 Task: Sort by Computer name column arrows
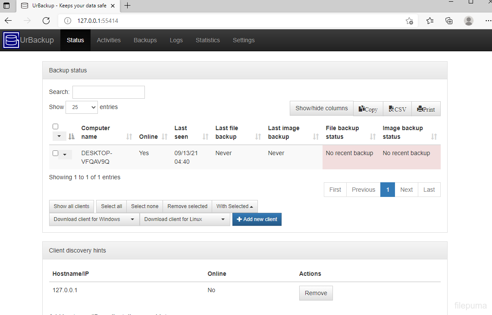(129, 137)
